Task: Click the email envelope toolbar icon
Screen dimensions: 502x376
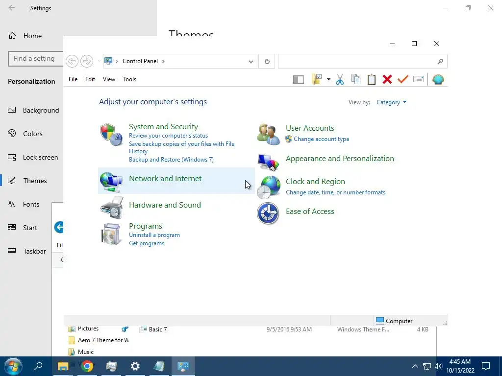Action: pos(419,79)
